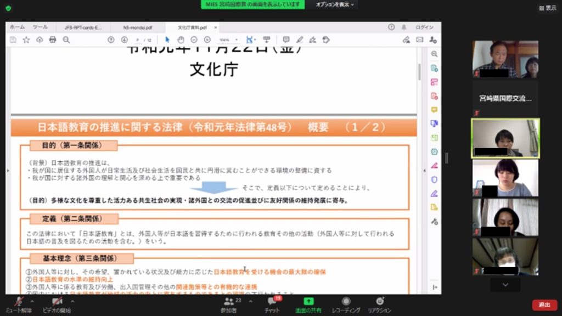Image resolution: width=562 pixels, height=316 pixels.
Task: Select the 宮崎県国際交流 participant tile
Action: coord(505,99)
